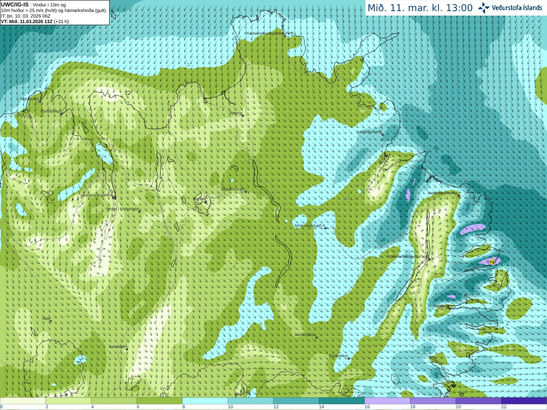Click the Mývatnsöræfi station label
This screenshot has height=410, width=547.
pyautogui.click(x=233, y=189)
